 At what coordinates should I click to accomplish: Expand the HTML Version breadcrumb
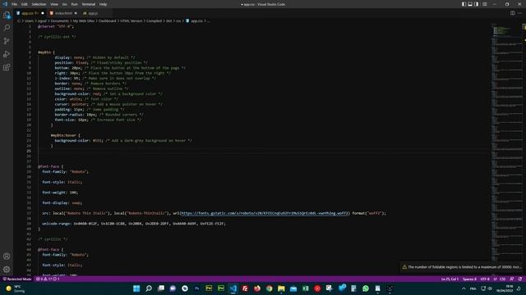point(131,20)
